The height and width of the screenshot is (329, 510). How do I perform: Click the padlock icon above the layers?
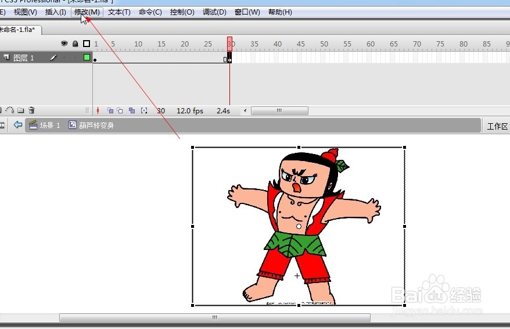(x=75, y=43)
